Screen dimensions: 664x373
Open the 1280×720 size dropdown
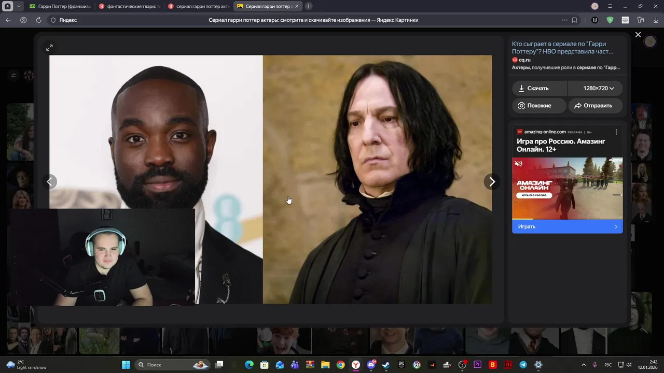pos(596,88)
